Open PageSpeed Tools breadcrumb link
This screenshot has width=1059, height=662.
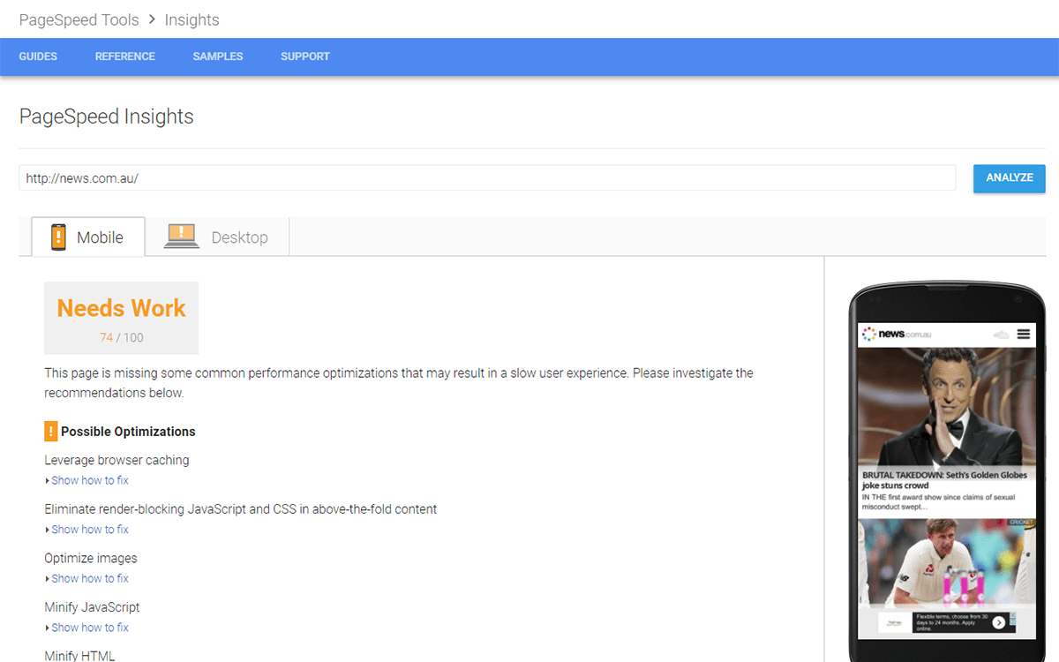(79, 19)
